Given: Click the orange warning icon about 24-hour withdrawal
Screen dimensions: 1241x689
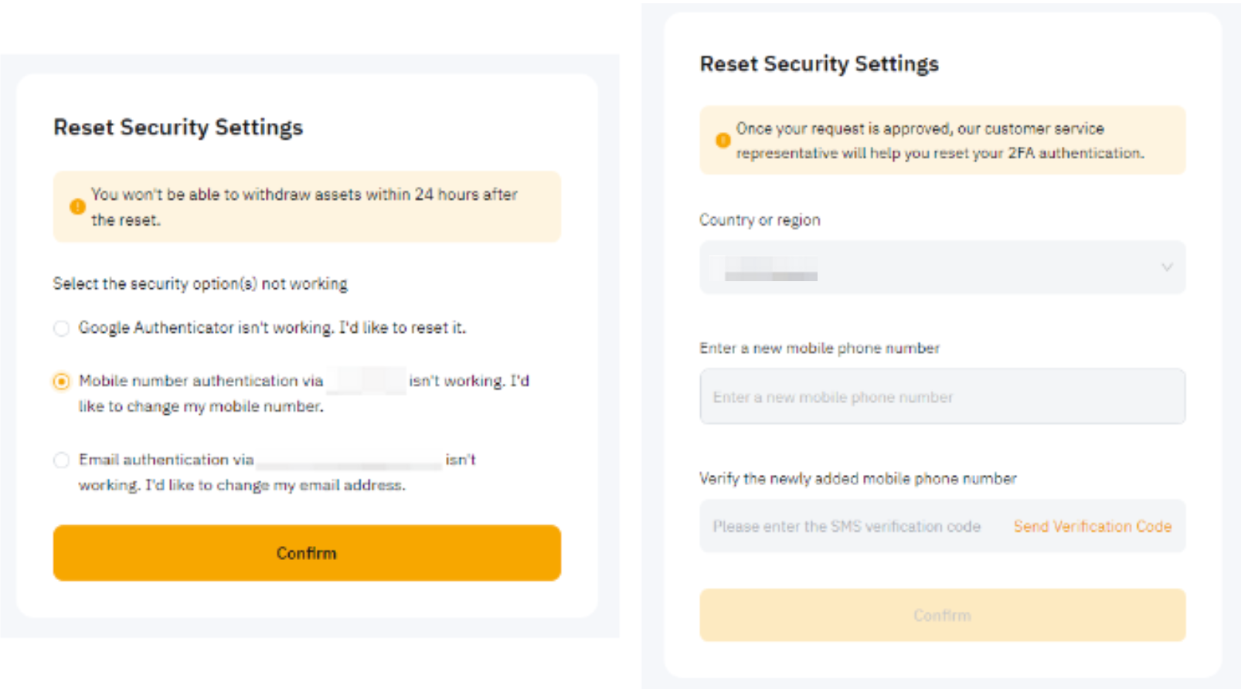Looking at the screenshot, I should click(77, 207).
